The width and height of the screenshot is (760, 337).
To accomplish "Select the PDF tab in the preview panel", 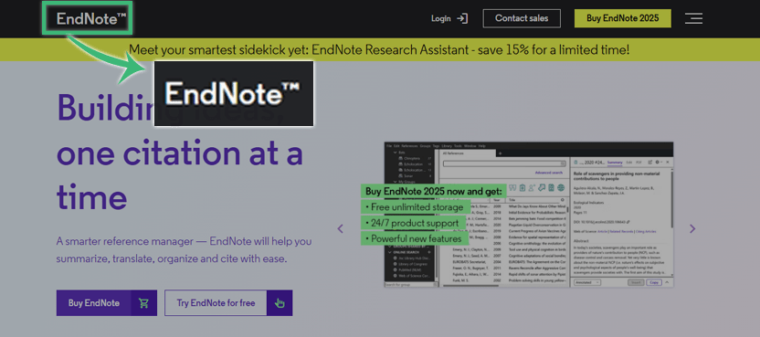I will coord(639,163).
